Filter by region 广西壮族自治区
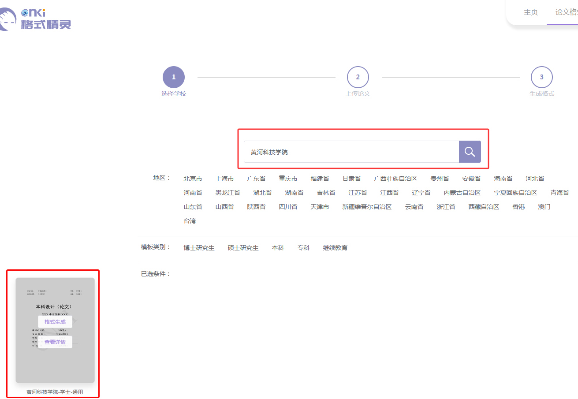 (395, 179)
